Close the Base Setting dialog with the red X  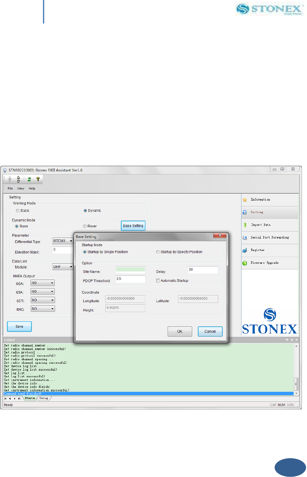tap(220, 235)
